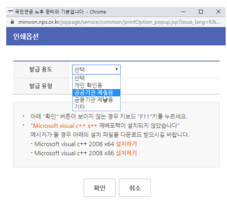Screen dimensions: 227x210
Task: Minimize the Chrome popup window
Action: coord(184,12)
